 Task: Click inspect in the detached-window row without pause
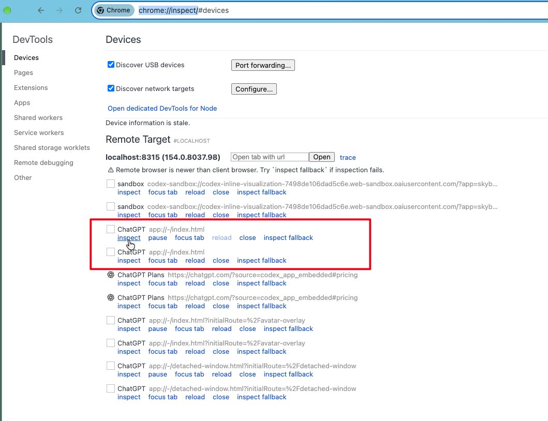click(x=129, y=397)
